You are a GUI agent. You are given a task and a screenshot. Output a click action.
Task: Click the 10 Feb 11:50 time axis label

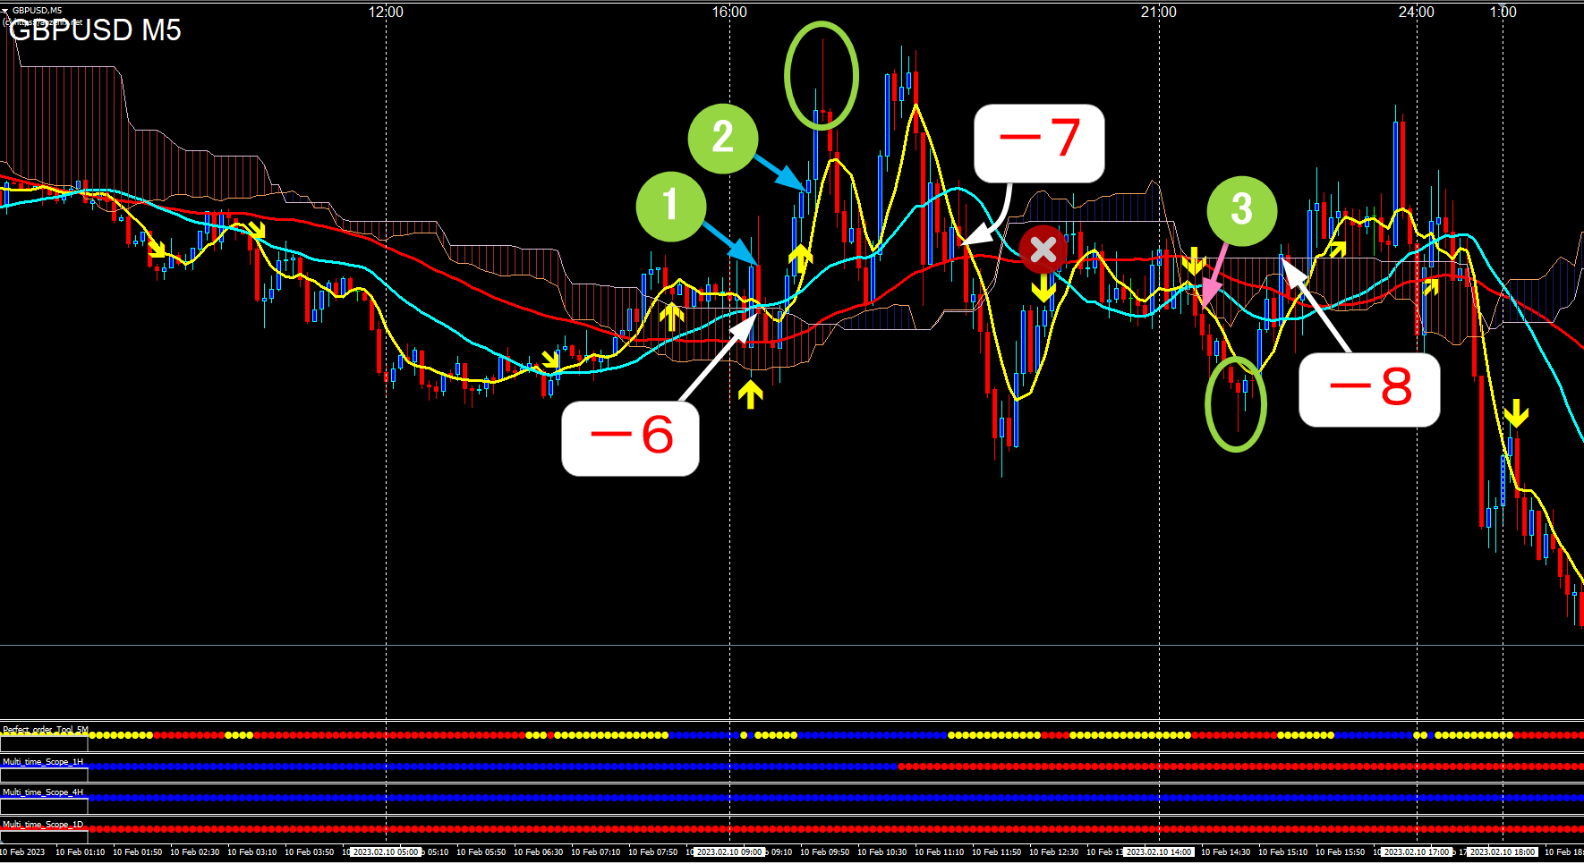(x=997, y=852)
